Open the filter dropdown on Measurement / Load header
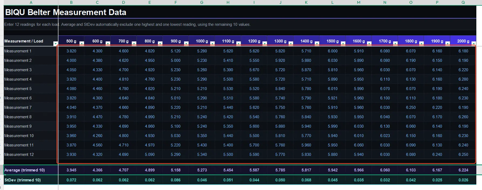482x190 pixels. (x=56, y=44)
